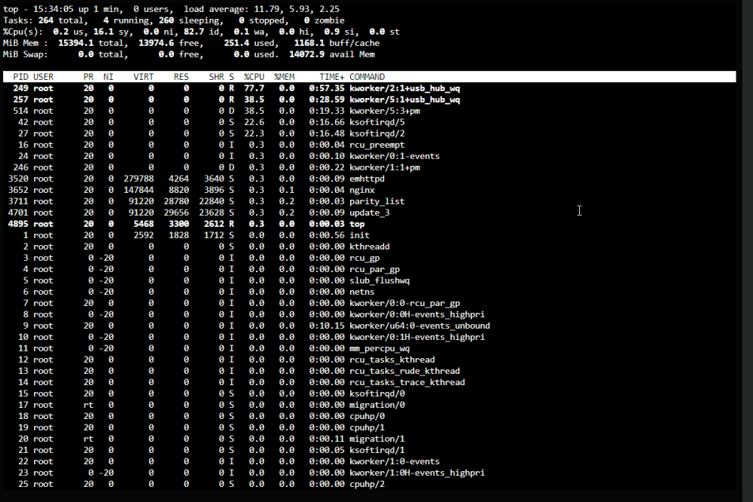753x502 pixels.
Task: Click the rcu_tasks_trace_kthread process
Action: [407, 382]
